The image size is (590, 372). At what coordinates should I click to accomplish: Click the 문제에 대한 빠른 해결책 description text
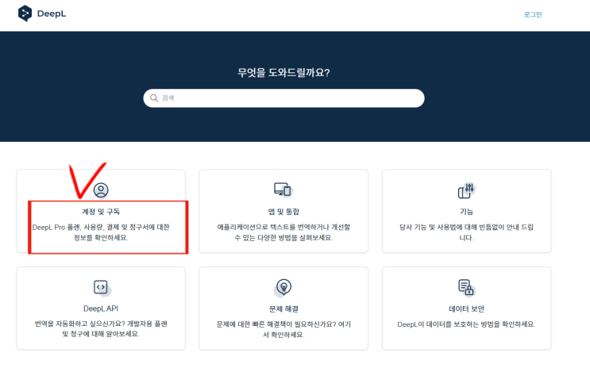[283, 329]
